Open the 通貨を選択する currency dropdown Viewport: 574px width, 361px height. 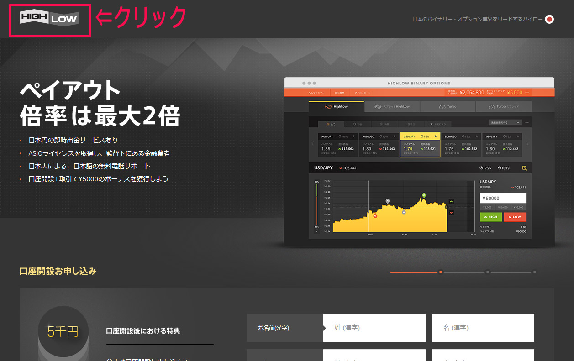click(x=505, y=122)
